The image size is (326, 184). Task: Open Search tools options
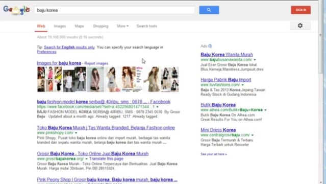[146, 26]
